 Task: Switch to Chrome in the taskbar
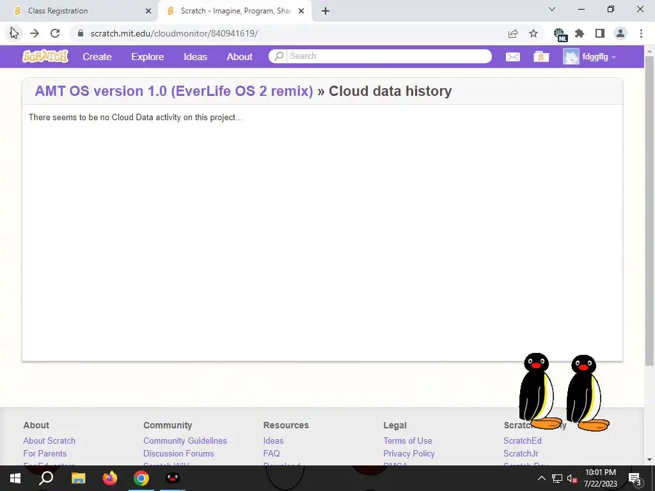pos(141,478)
